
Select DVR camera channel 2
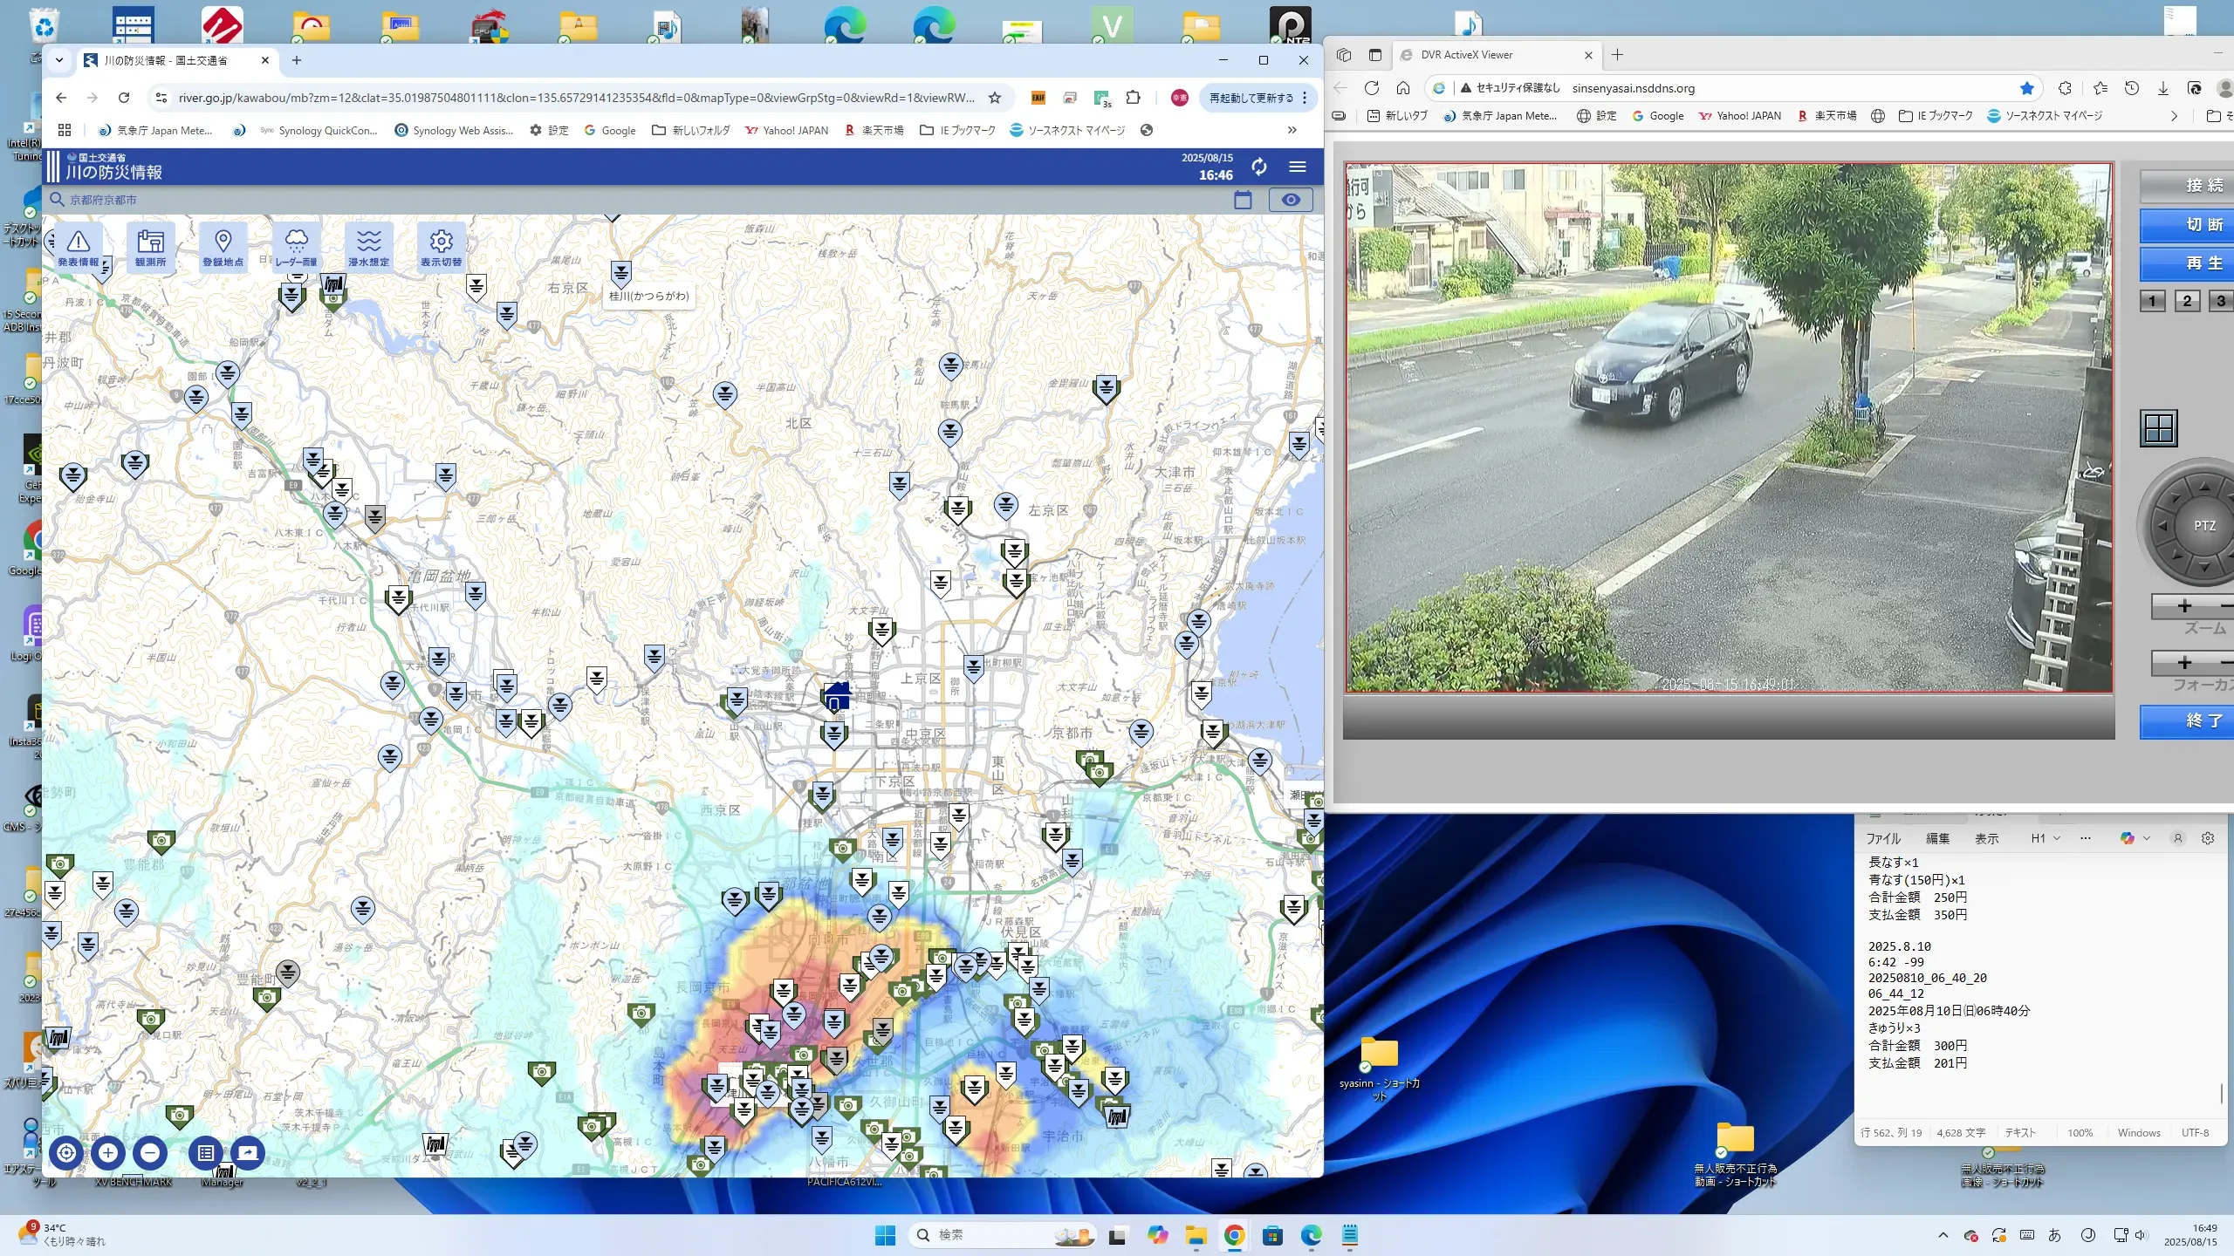2186,301
